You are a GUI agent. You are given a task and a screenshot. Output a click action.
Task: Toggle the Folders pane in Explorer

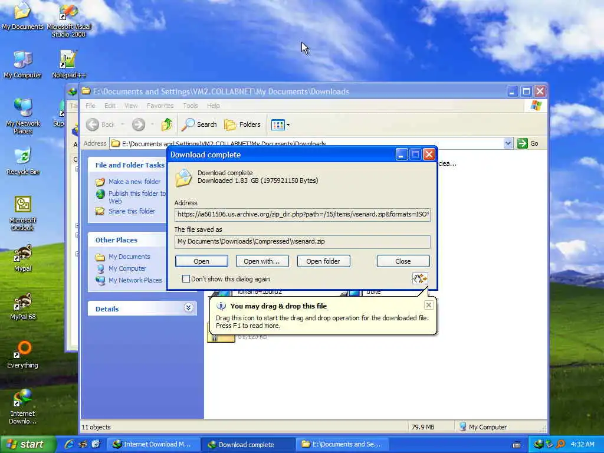tap(242, 124)
